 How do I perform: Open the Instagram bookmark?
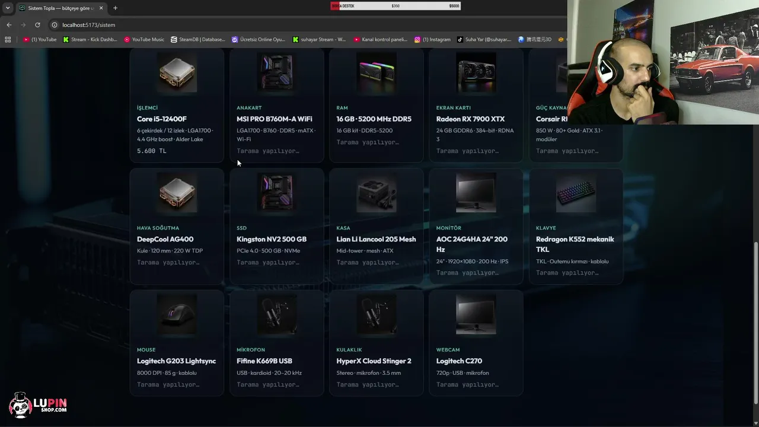click(433, 40)
